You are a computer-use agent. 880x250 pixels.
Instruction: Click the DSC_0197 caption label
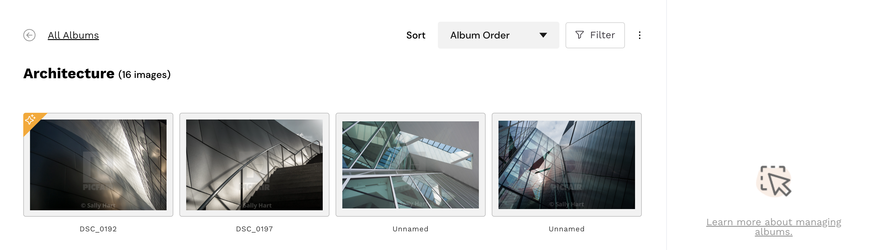[254, 229]
